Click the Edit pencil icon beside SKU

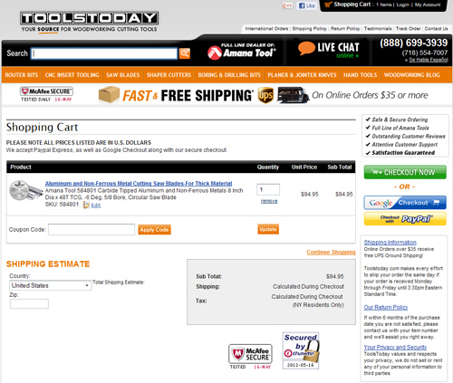pyautogui.click(x=87, y=206)
